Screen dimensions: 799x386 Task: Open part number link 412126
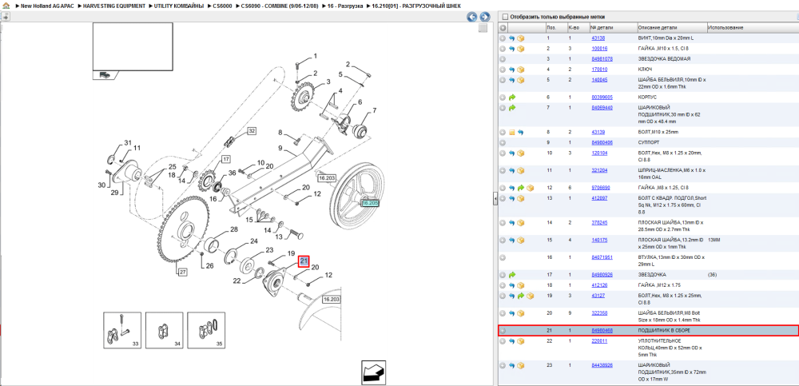[x=599, y=285]
